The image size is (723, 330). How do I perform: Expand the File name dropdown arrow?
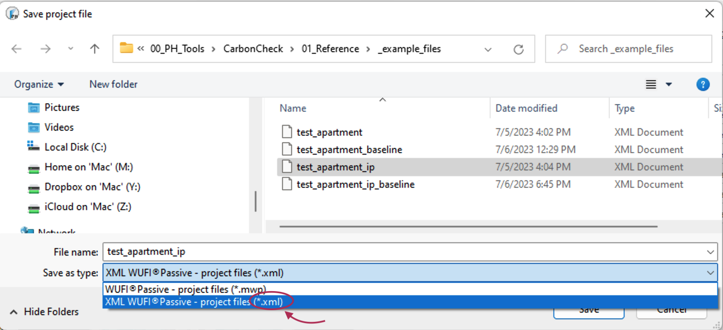tap(711, 252)
